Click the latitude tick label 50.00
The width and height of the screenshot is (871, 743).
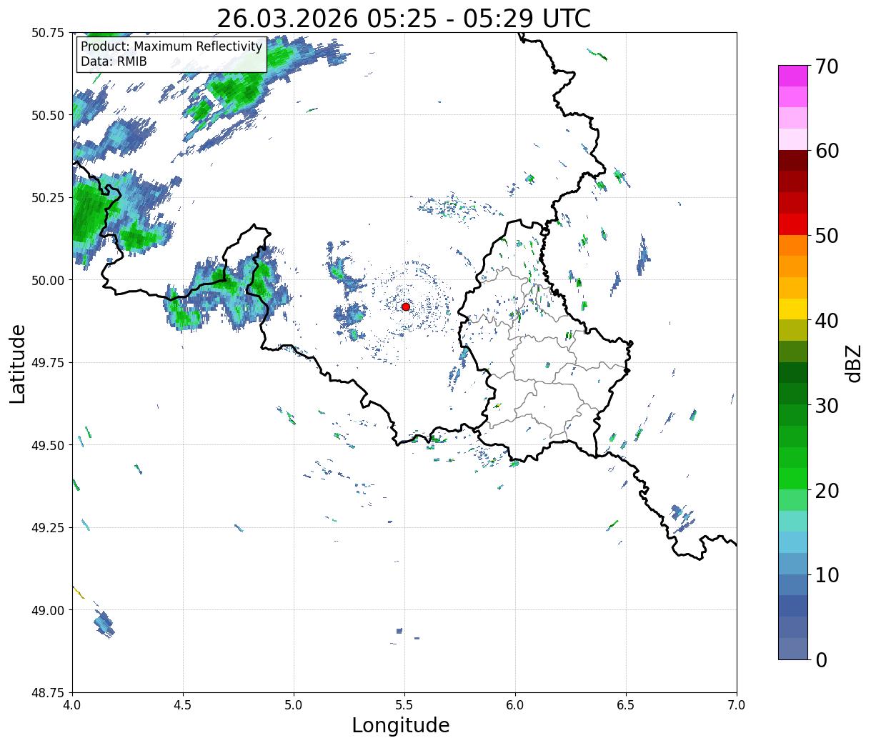pyautogui.click(x=48, y=280)
